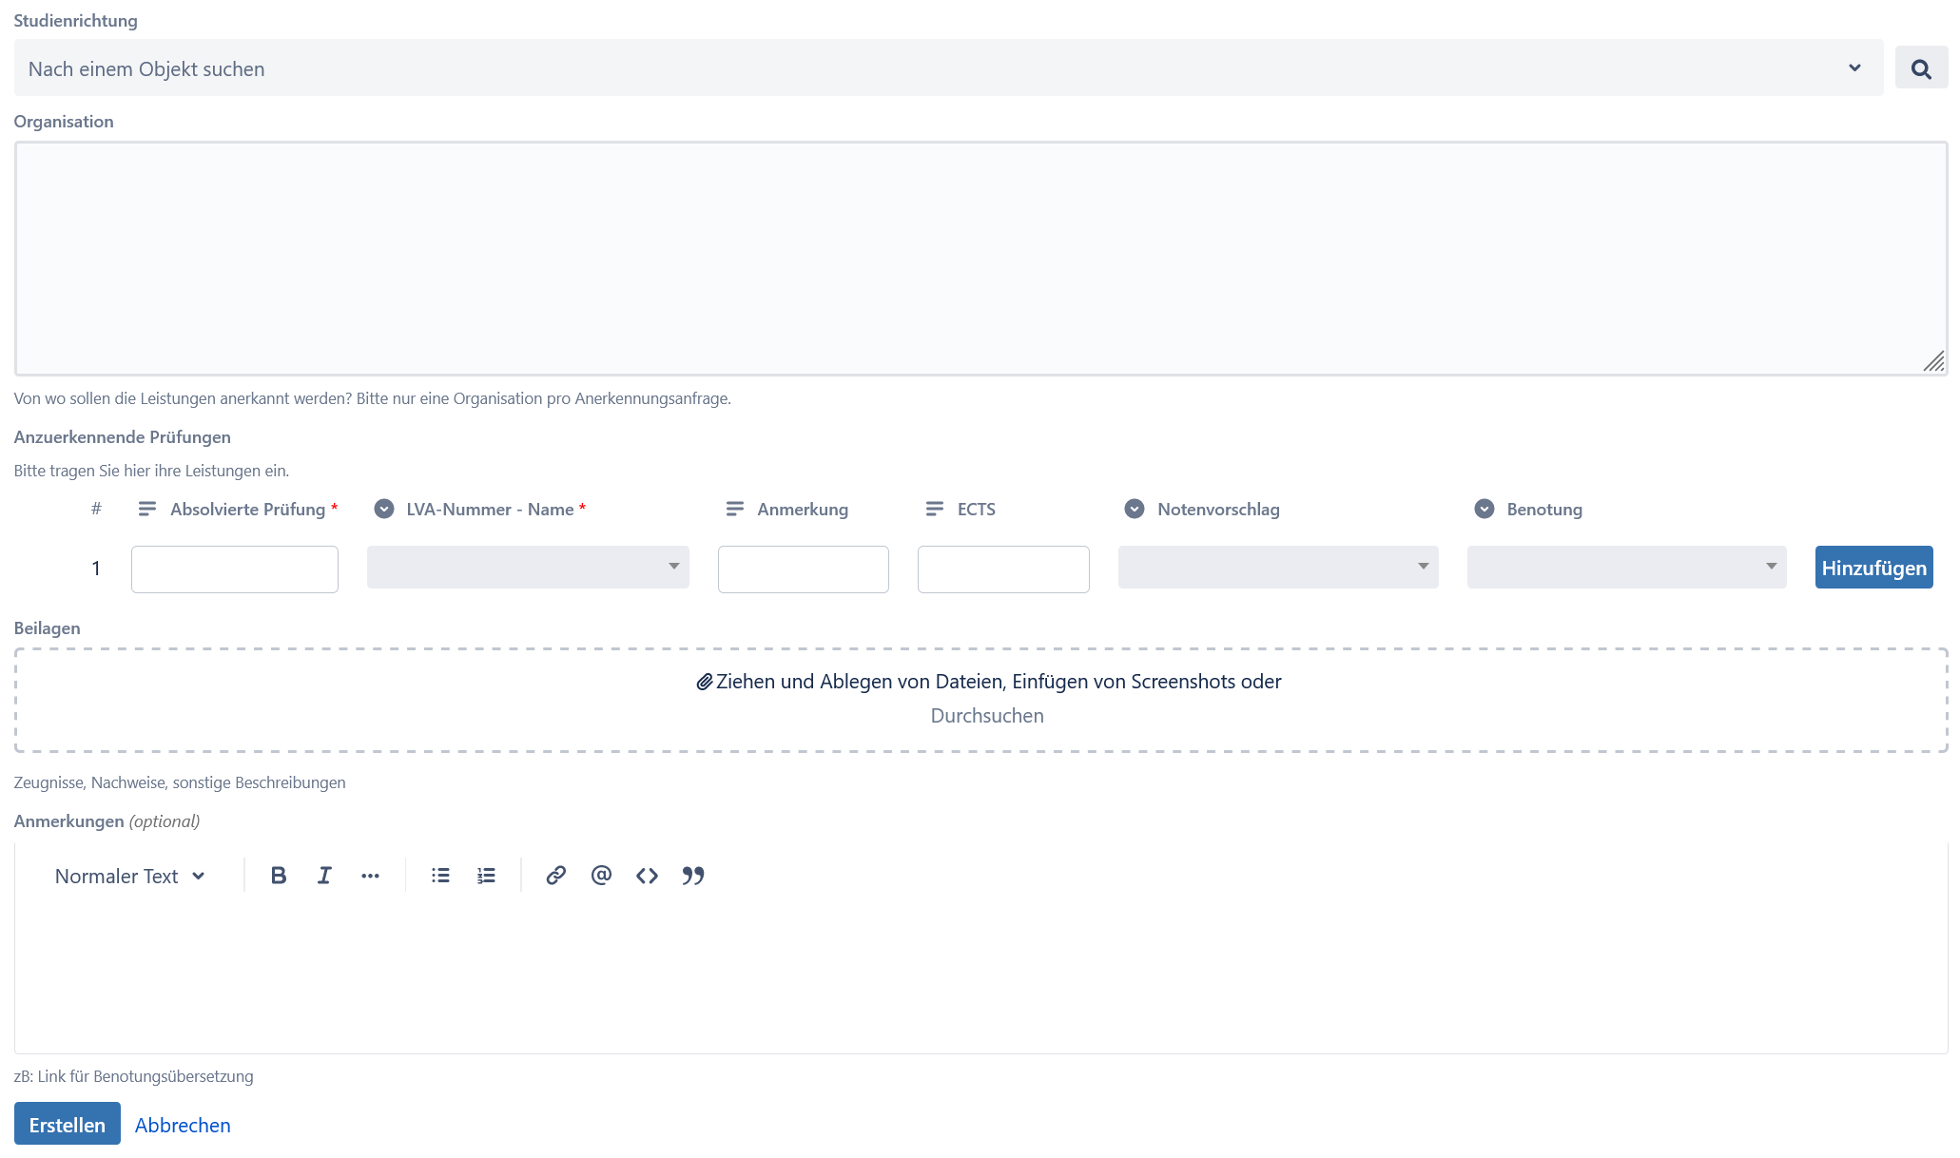
Task: Click the row number 1 in the table
Action: tap(96, 569)
